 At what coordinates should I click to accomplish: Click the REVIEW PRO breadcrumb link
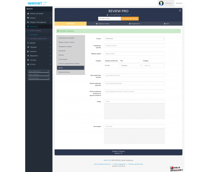point(126,15)
